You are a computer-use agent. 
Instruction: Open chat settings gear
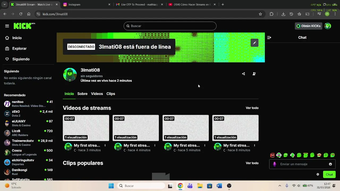318,175
